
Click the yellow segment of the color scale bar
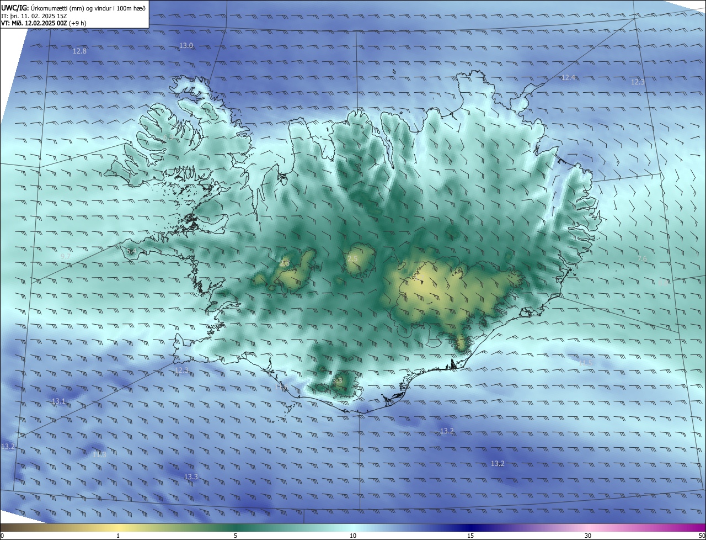[x=118, y=527]
